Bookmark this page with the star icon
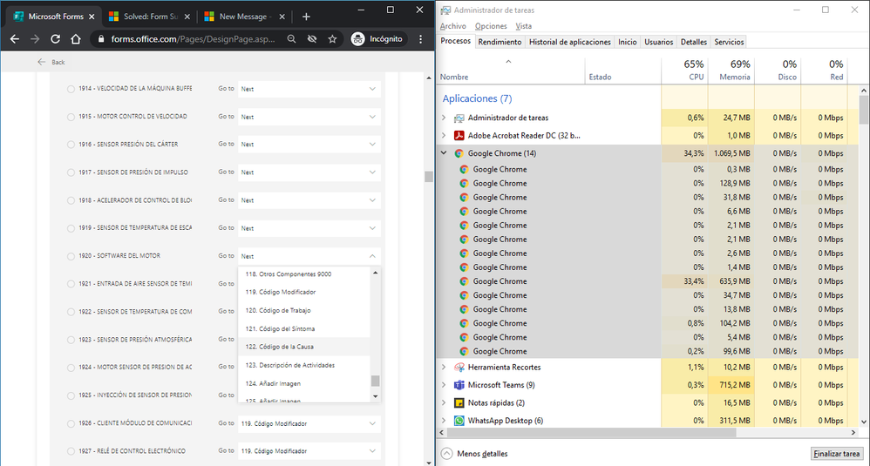870x466 pixels. pyautogui.click(x=332, y=39)
